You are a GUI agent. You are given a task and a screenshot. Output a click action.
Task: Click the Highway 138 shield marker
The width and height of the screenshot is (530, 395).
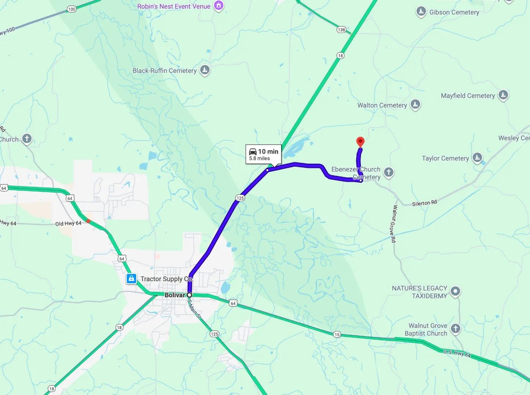click(x=341, y=30)
